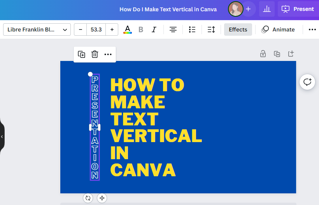Screen dimensions: 319x205
Task: Click the duplicate element icon in floating toolbar
Action: coord(82,54)
